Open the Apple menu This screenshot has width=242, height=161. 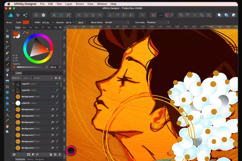(x=9, y=4)
